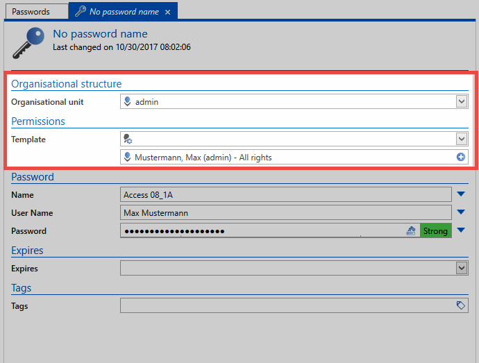This screenshot has height=363, width=479.
Task: Click the large blue key icon
Action: coord(28,43)
